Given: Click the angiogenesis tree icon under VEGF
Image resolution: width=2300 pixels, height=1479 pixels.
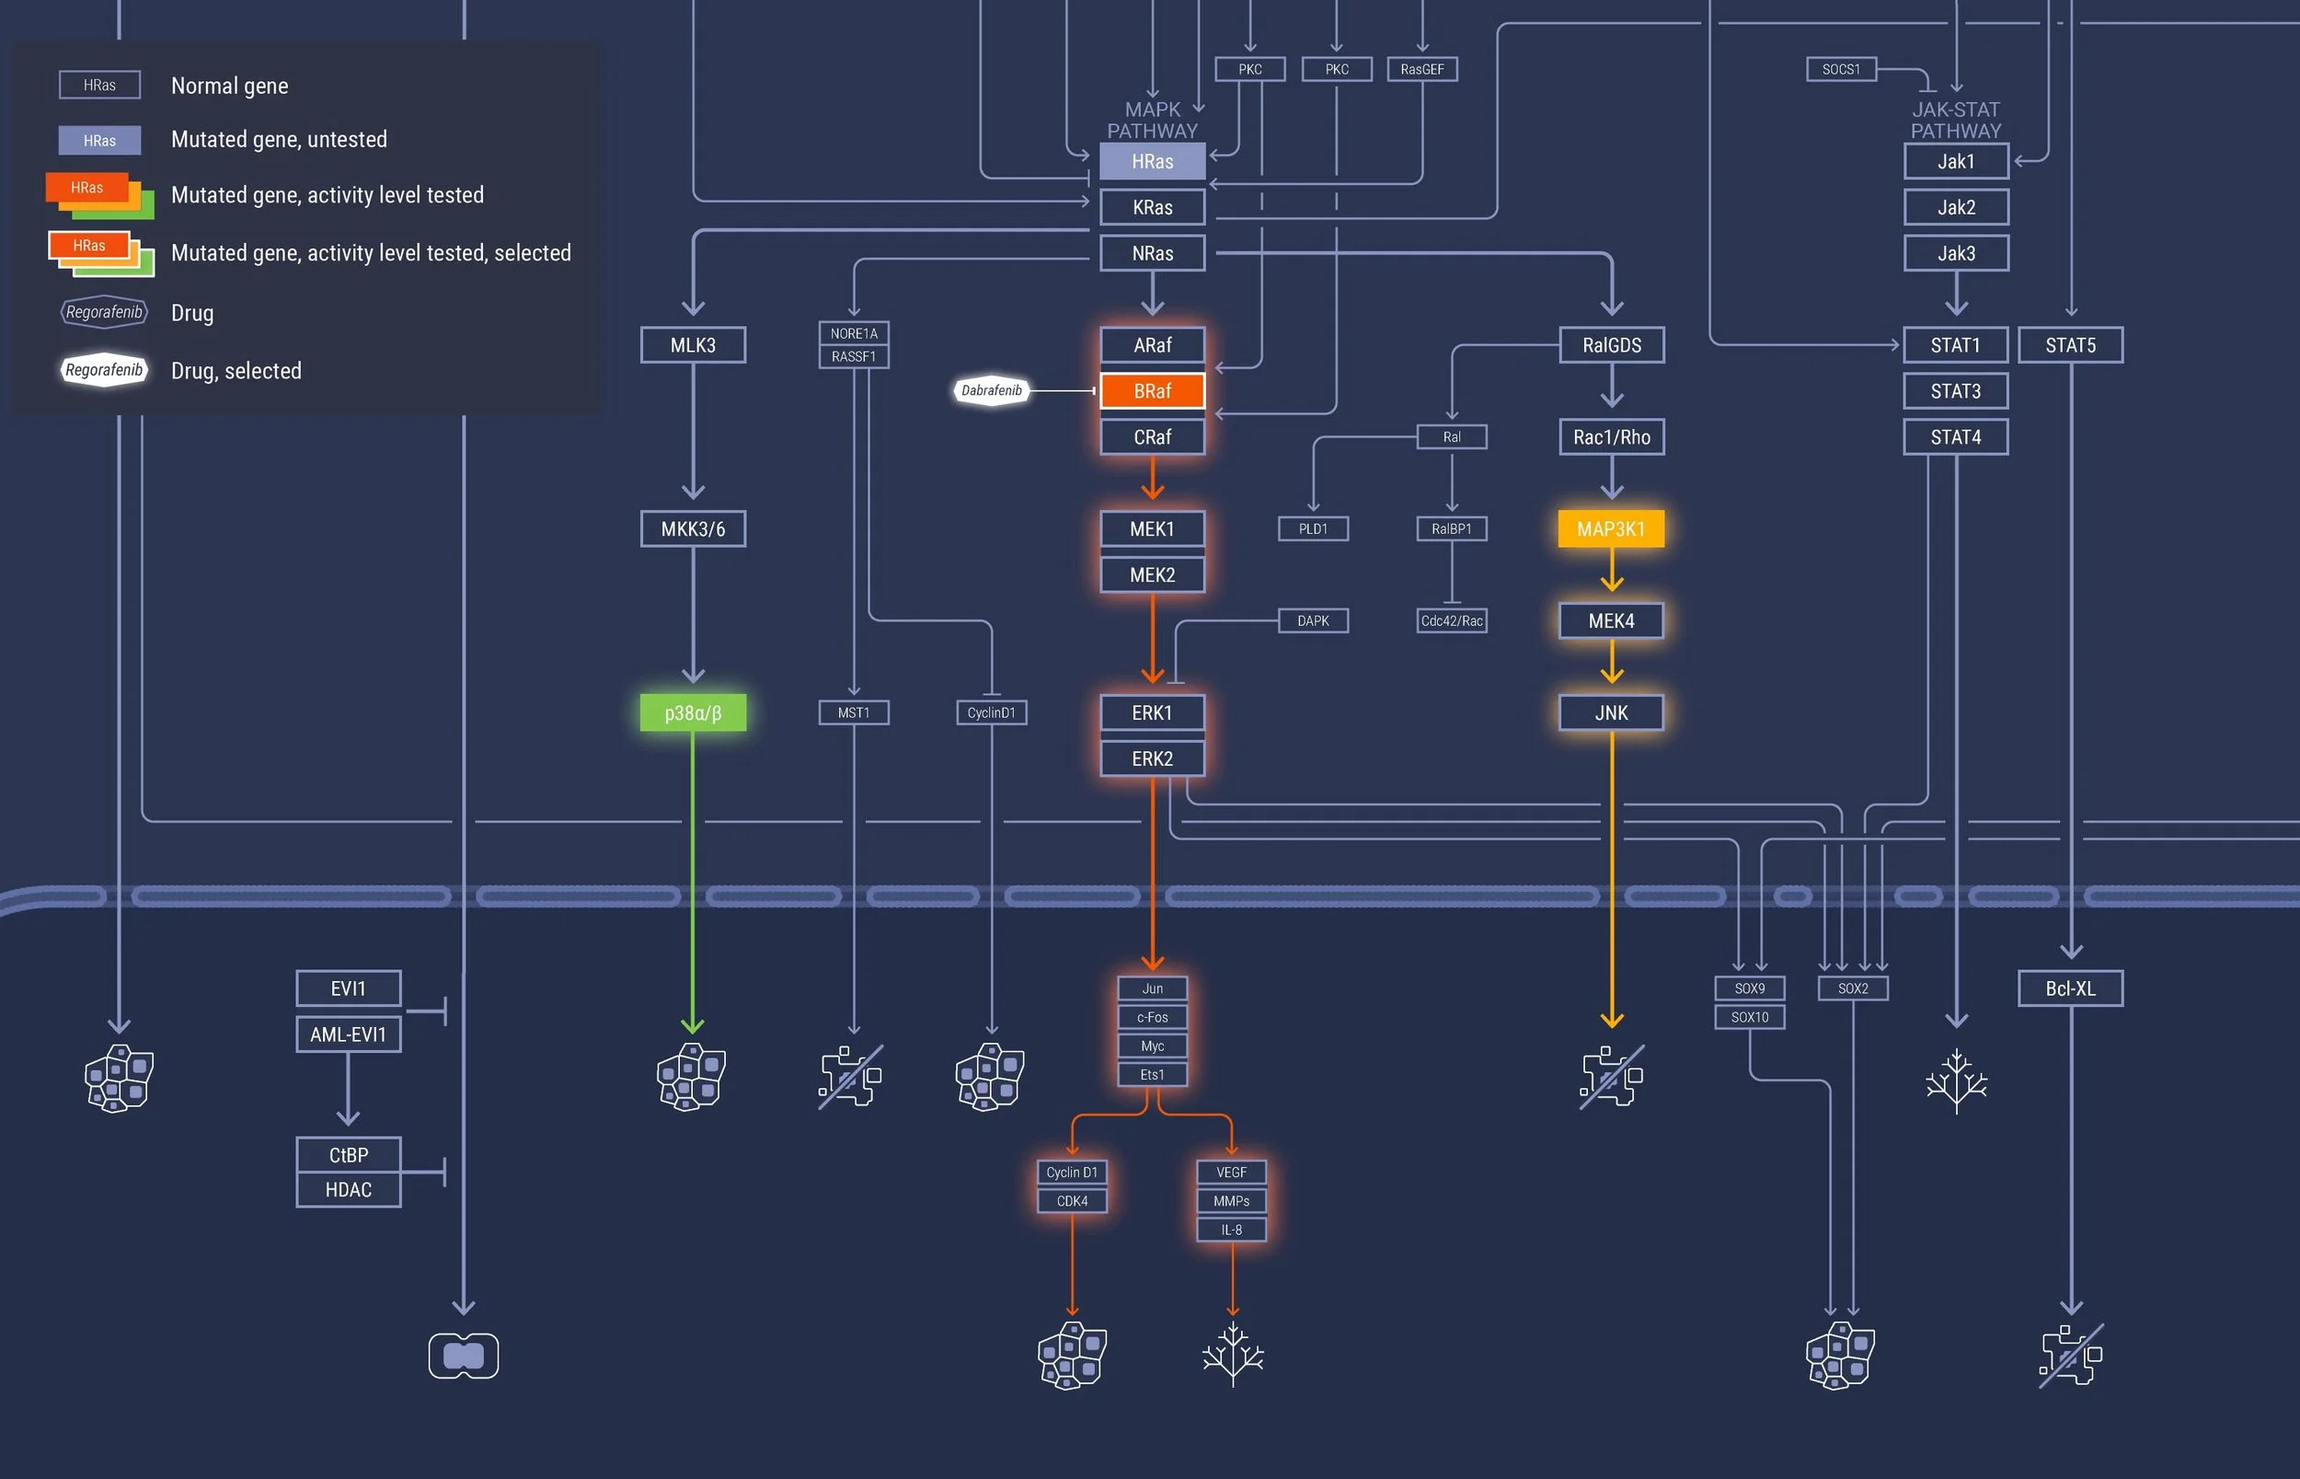Looking at the screenshot, I should (1233, 1354).
